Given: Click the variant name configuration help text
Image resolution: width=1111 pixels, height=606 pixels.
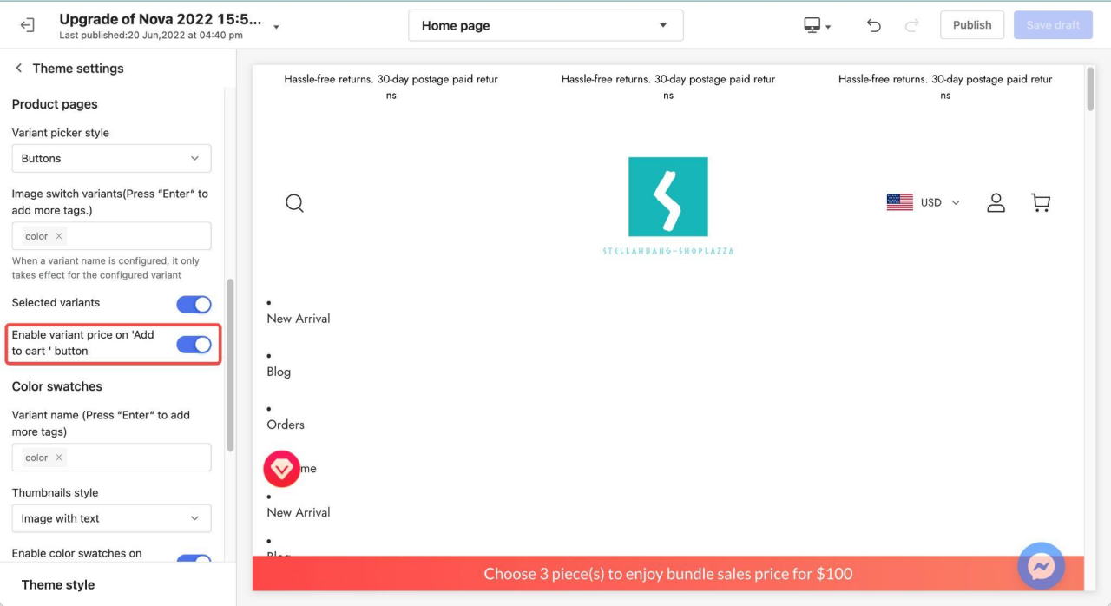Looking at the screenshot, I should click(x=106, y=268).
